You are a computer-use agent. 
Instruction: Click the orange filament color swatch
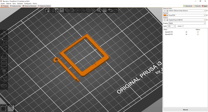click(x=165, y=15)
